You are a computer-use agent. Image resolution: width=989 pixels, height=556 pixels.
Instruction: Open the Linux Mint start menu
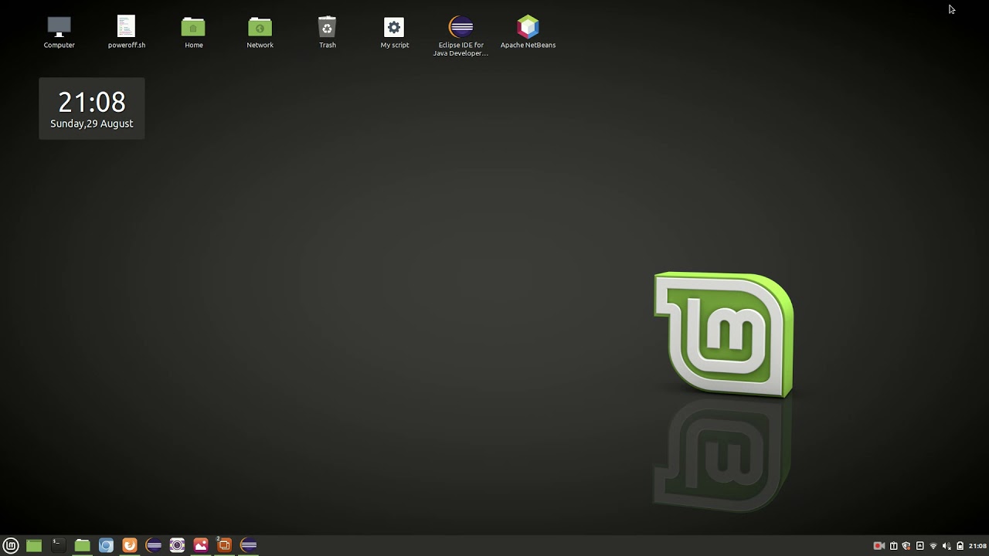(11, 545)
